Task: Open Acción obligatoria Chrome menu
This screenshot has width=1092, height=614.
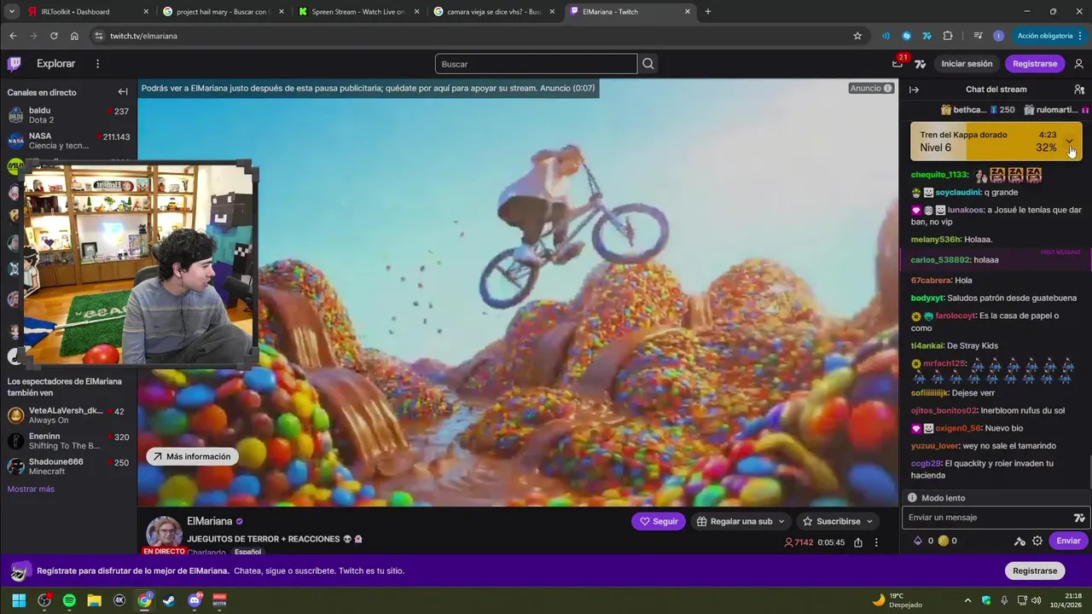Action: 1050,36
